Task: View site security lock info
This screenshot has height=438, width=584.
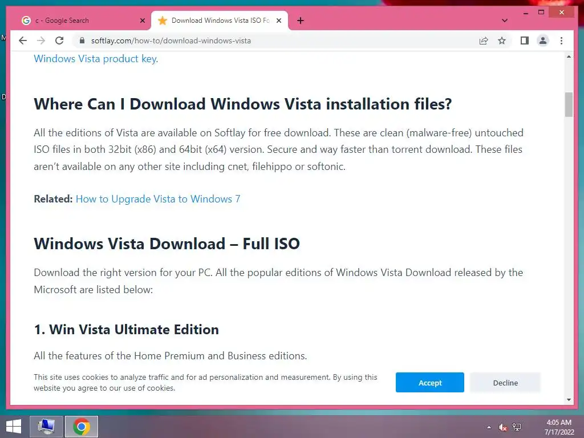Action: [82, 40]
